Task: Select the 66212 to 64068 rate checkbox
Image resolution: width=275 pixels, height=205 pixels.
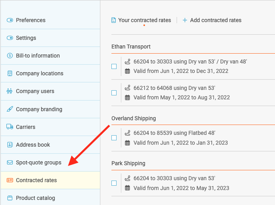Action: [x=114, y=93]
